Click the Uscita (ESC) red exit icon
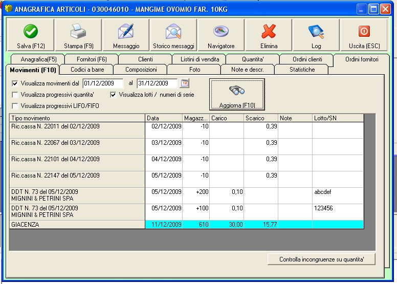The image size is (397, 284). pyautogui.click(x=364, y=32)
